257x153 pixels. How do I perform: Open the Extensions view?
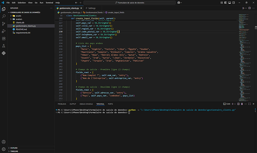click(4, 39)
